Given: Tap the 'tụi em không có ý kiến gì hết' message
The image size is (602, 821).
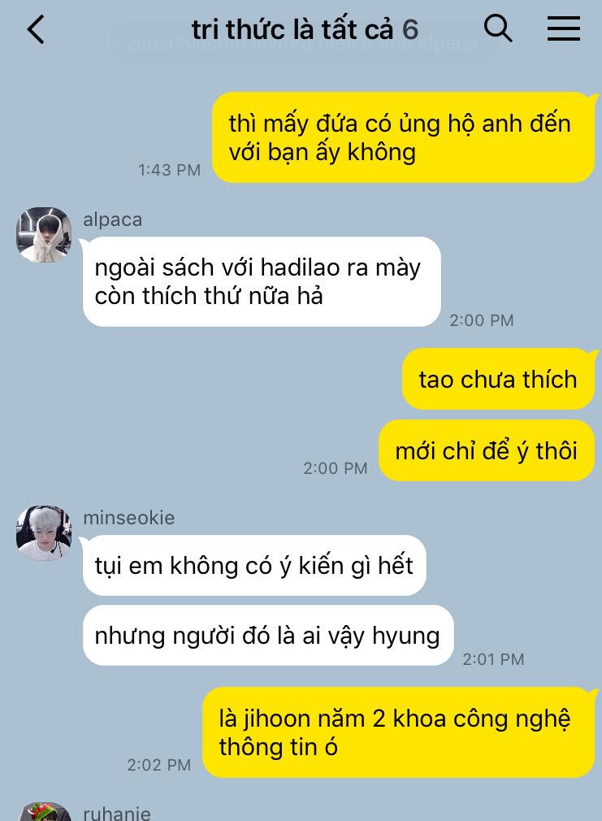Looking at the screenshot, I should coord(254,566).
